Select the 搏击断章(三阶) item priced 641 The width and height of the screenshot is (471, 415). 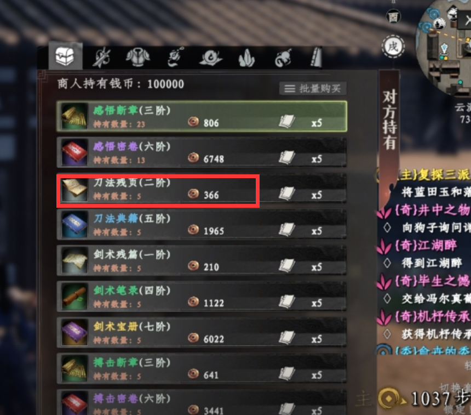pyautogui.click(x=202, y=369)
